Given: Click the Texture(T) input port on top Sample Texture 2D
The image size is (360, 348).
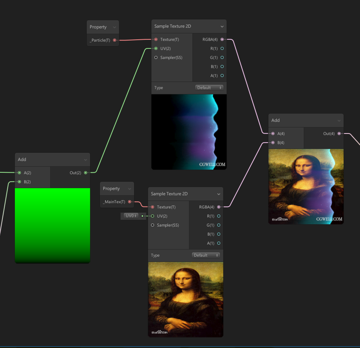Looking at the screenshot, I should click(156, 39).
